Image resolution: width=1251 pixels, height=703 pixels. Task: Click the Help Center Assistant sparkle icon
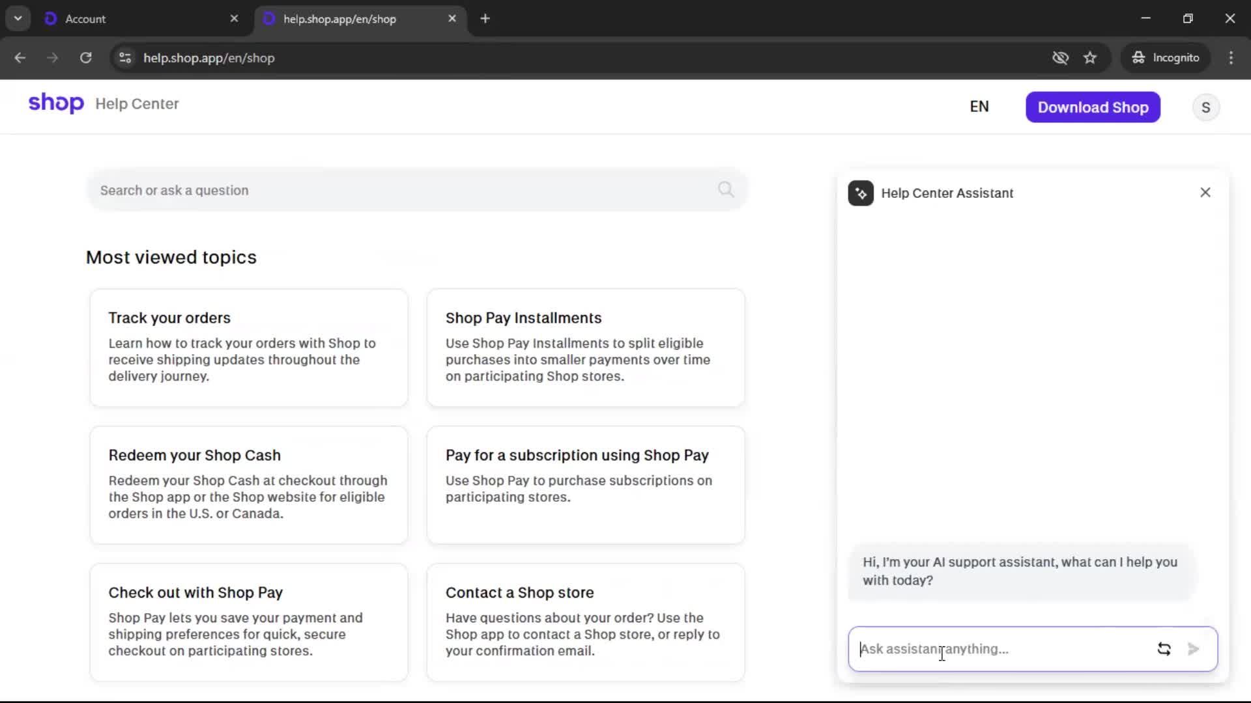(861, 193)
